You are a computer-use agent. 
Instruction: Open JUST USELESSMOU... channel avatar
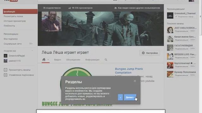(x=170, y=30)
